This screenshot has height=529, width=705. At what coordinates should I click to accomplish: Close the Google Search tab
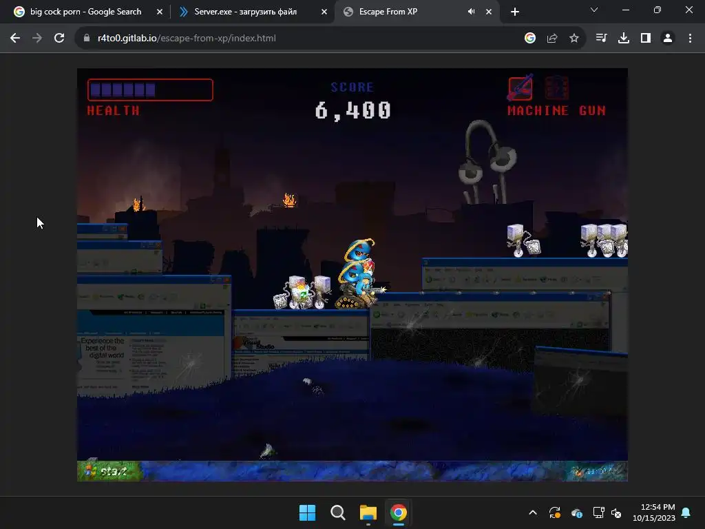(x=160, y=12)
